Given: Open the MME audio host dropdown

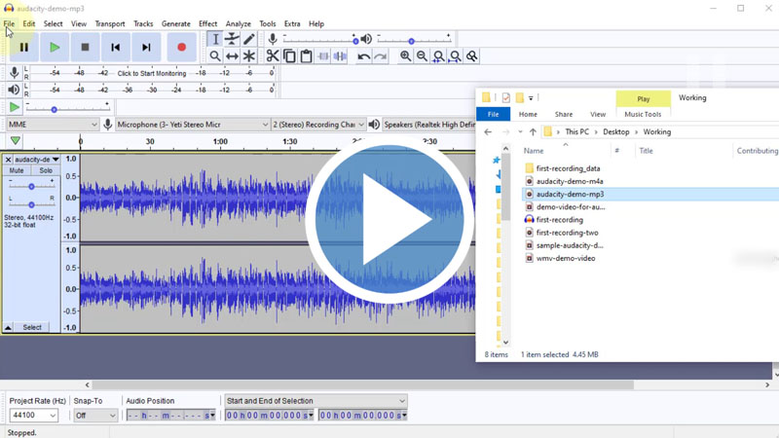Looking at the screenshot, I should coord(53,125).
